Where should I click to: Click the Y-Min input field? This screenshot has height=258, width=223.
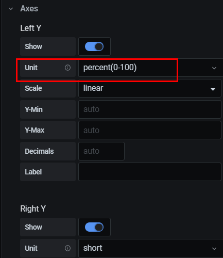coord(150,109)
